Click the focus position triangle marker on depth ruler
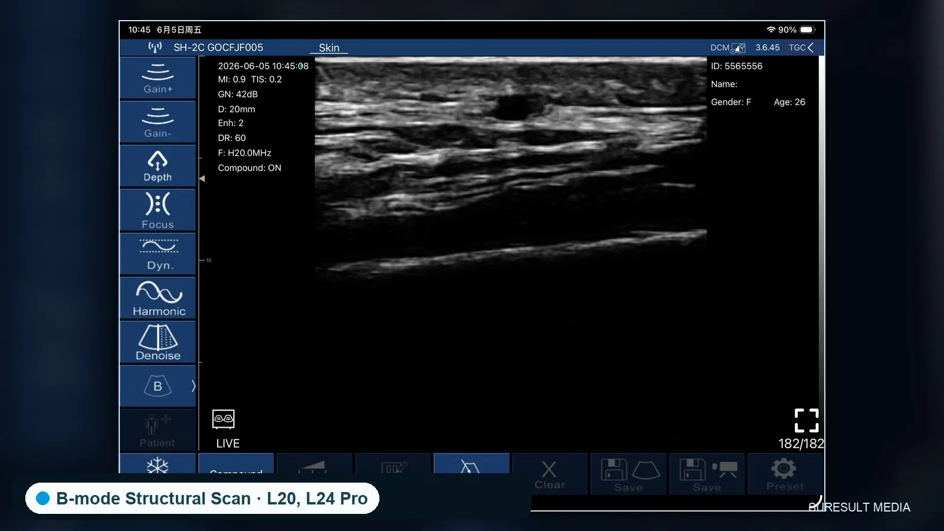 click(x=202, y=178)
